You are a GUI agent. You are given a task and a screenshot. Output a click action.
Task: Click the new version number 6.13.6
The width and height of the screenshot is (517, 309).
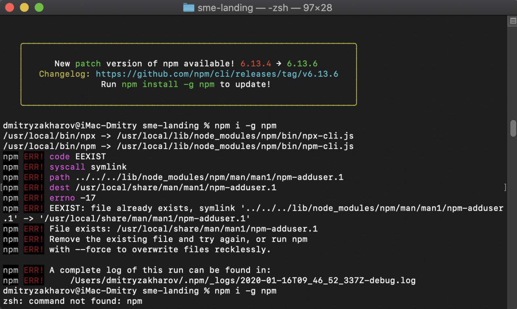coord(302,64)
